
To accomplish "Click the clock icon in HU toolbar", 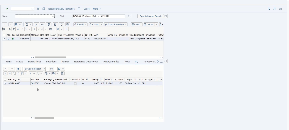I will [x=51, y=69].
